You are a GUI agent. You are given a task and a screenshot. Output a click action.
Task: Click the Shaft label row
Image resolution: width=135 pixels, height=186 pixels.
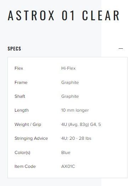pyautogui.click(x=20, y=96)
